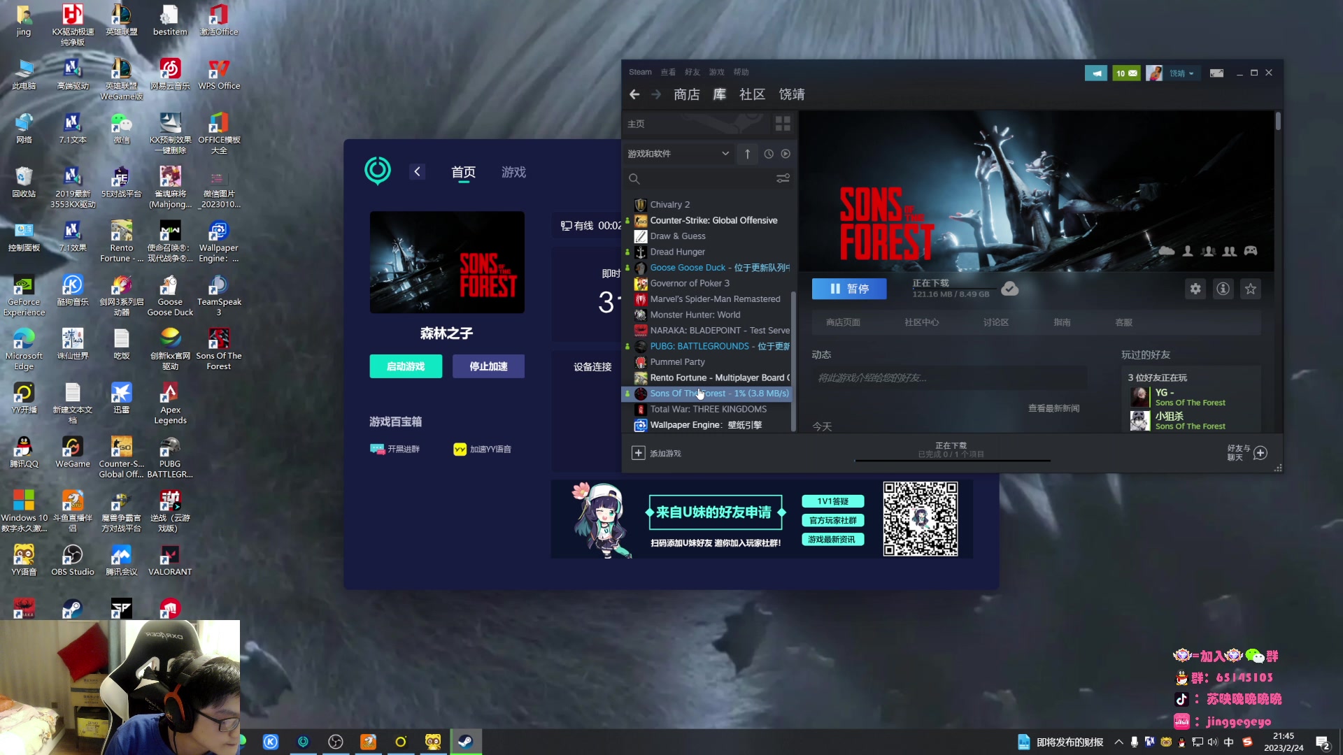Open Sons Of The Forest desktop shortcut
This screenshot has height=755, width=1343.
(218, 350)
